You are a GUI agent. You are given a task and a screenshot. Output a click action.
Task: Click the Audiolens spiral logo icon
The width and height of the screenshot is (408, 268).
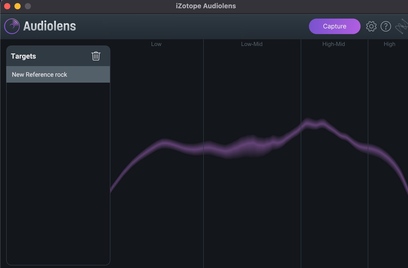pos(12,26)
